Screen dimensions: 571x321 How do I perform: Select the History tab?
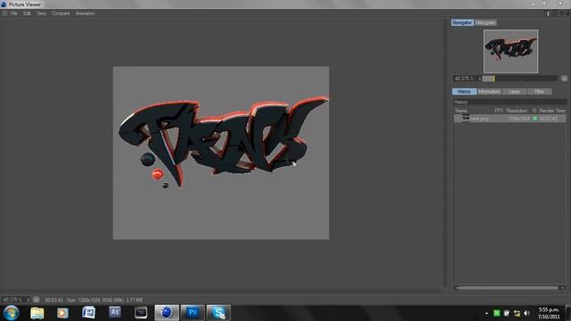(464, 91)
